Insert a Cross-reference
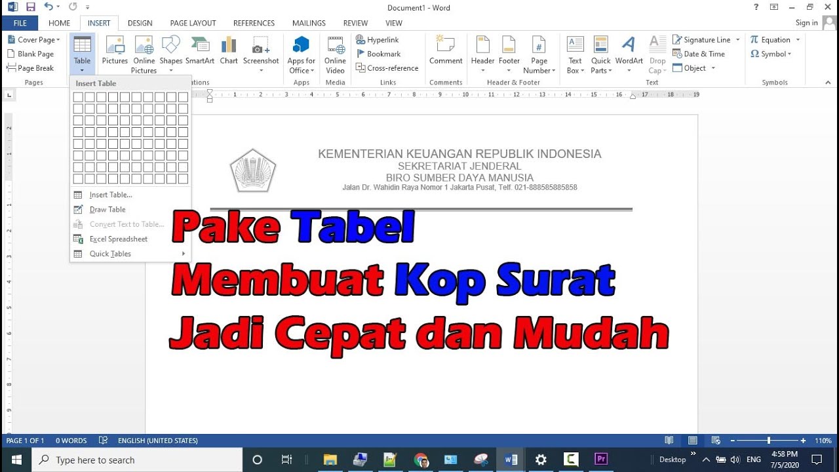This screenshot has height=472, width=839. (x=387, y=68)
